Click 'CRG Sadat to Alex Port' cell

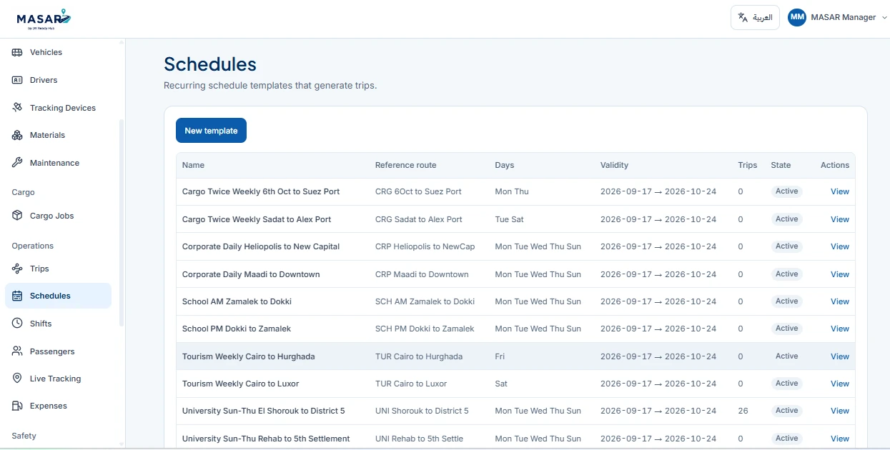pyautogui.click(x=419, y=219)
